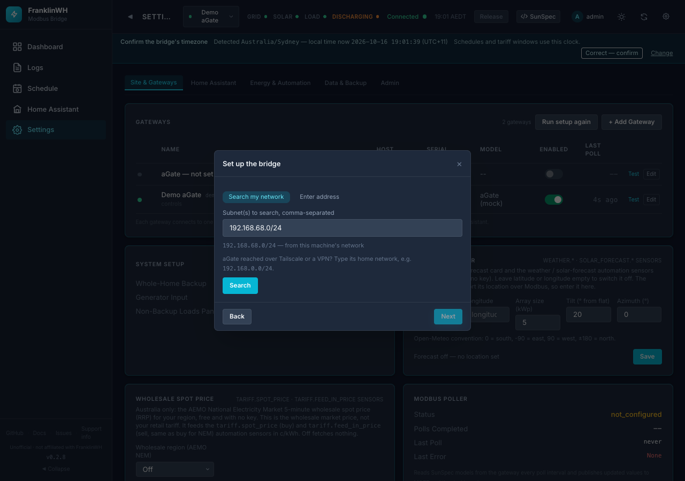The image size is (685, 481).
Task: Save the forecast settings
Action: coord(648,356)
